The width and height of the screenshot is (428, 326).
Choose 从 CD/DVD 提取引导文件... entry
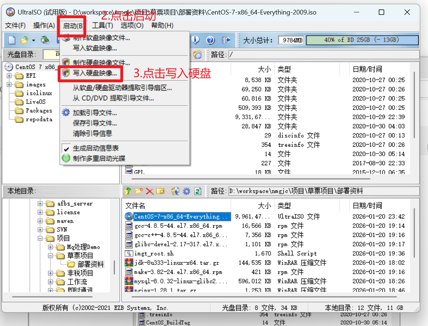125,98
